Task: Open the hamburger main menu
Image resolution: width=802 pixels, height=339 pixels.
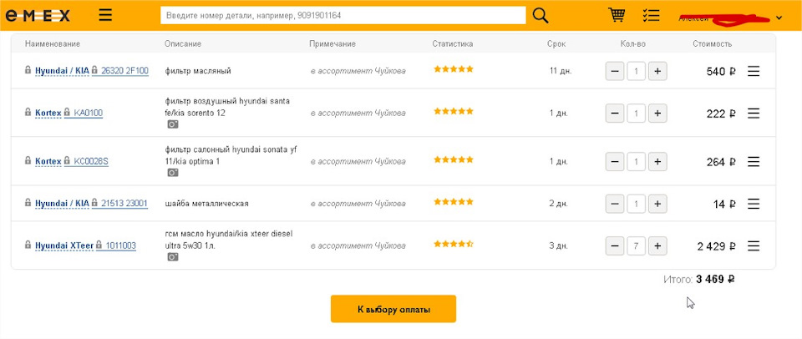Action: click(x=105, y=16)
